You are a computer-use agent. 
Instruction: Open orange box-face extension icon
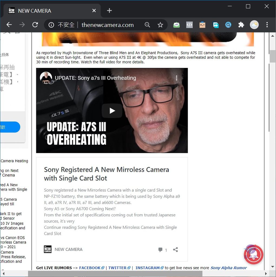click(202, 25)
